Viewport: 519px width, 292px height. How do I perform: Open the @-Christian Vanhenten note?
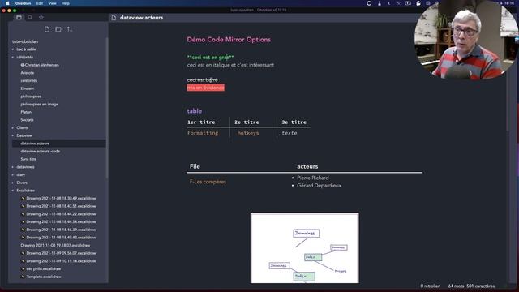click(40, 65)
